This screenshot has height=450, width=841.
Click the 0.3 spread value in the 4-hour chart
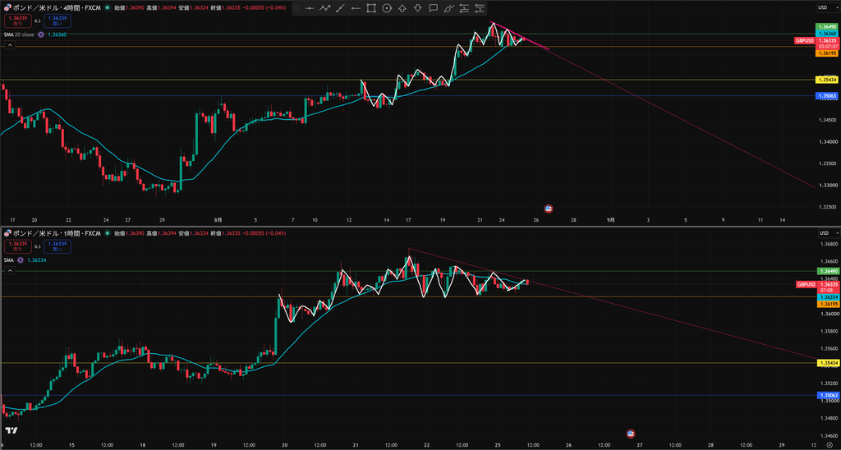tap(38, 21)
